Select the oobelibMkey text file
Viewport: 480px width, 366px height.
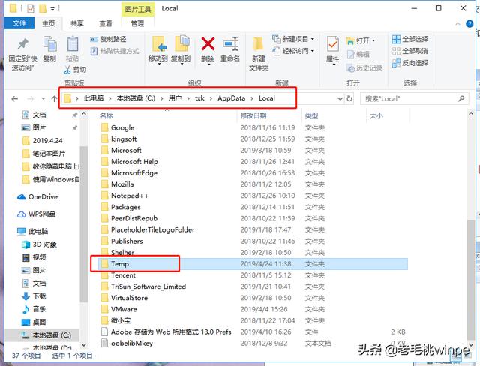pos(253,343)
